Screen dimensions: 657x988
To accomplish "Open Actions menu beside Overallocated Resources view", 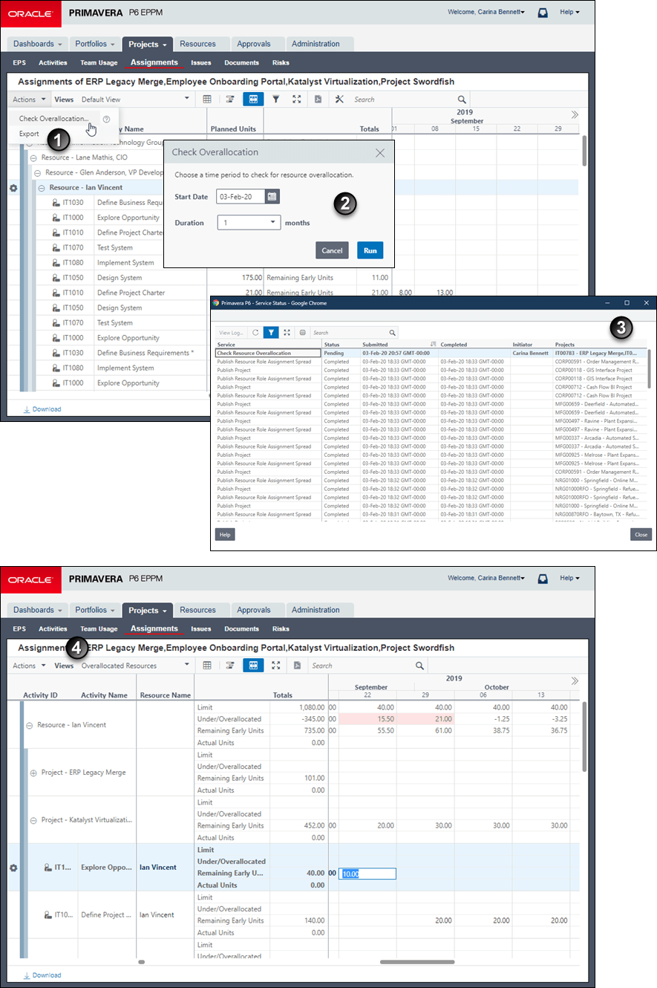I will 27,666.
